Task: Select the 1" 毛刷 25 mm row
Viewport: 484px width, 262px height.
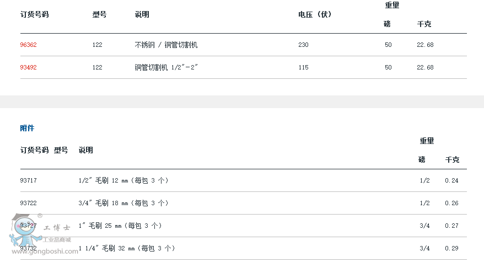Action: [x=244, y=226]
